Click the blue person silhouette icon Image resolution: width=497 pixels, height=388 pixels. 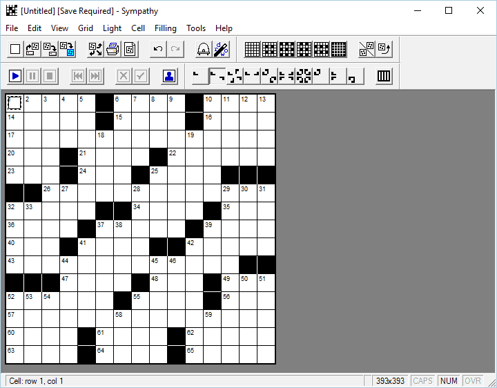click(169, 76)
